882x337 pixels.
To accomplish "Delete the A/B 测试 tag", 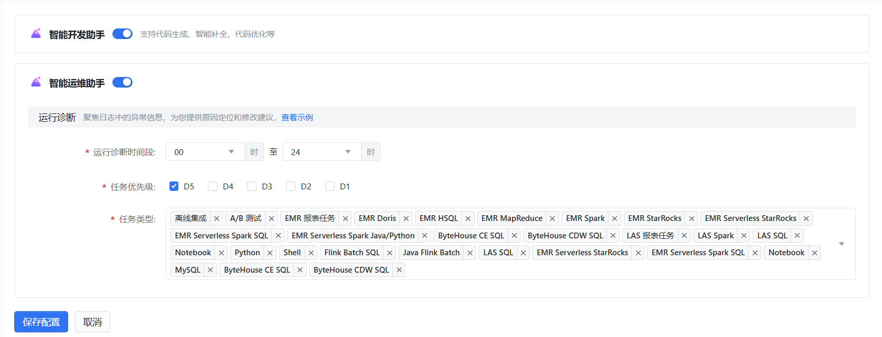I will pos(271,218).
